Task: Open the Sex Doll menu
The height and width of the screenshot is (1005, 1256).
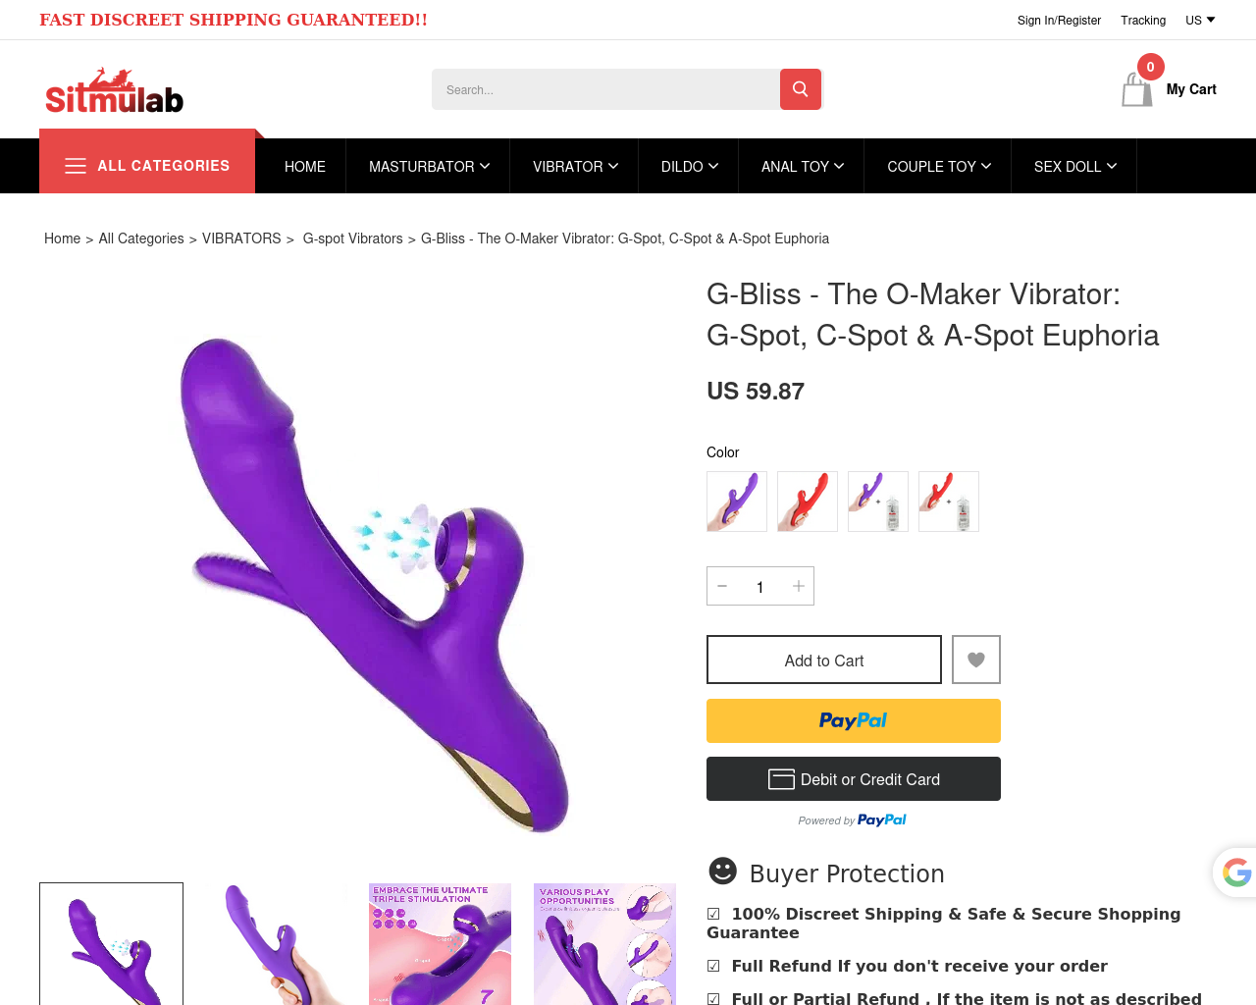Action: point(1075,167)
